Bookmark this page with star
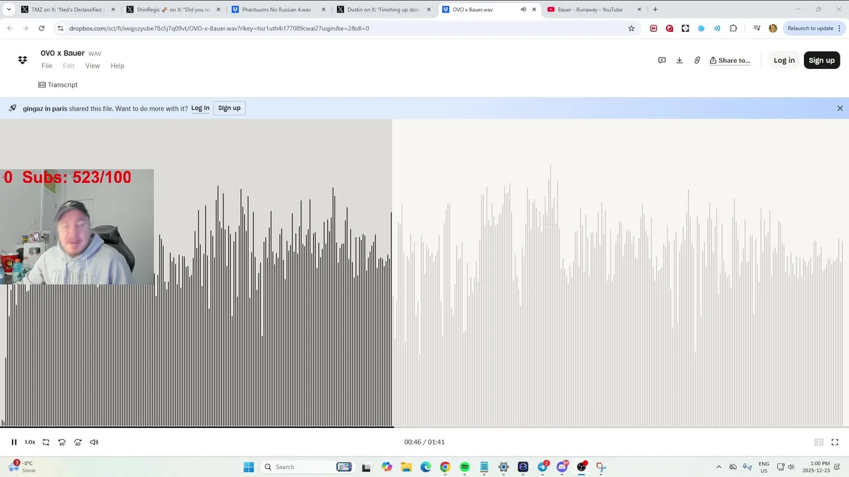This screenshot has height=477, width=849. pyautogui.click(x=631, y=28)
